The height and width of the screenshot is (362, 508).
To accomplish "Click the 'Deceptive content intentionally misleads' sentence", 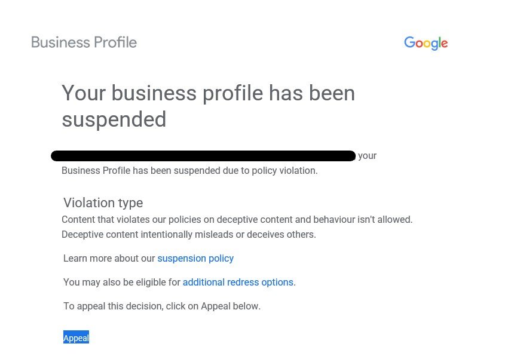I will click(x=188, y=234).
